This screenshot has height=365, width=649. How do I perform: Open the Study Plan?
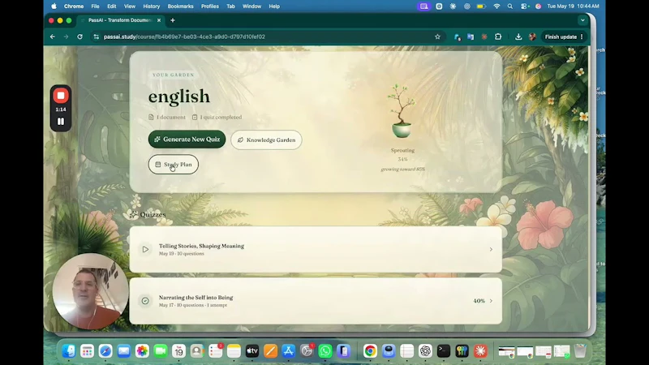pos(173,165)
